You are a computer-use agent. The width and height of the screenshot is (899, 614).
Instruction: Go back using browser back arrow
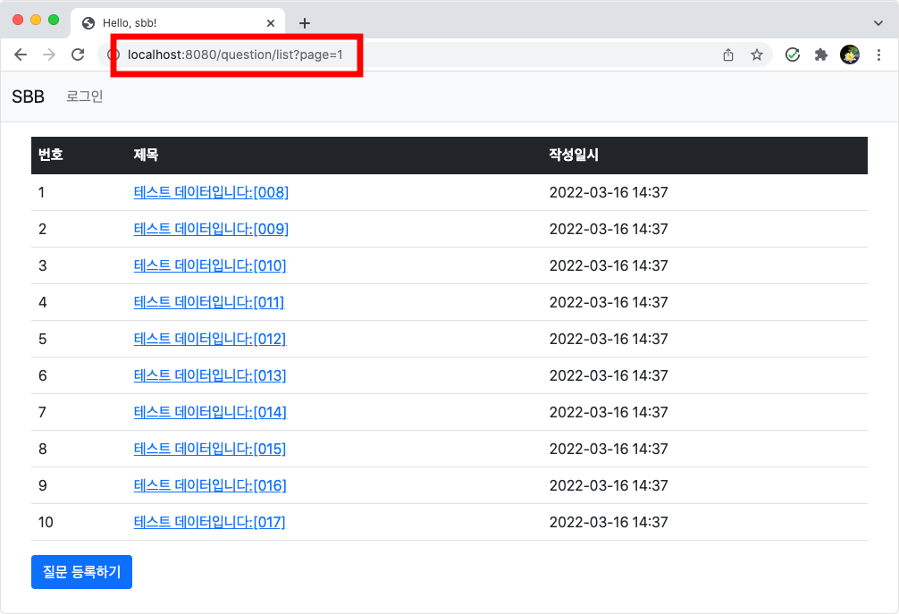21,55
